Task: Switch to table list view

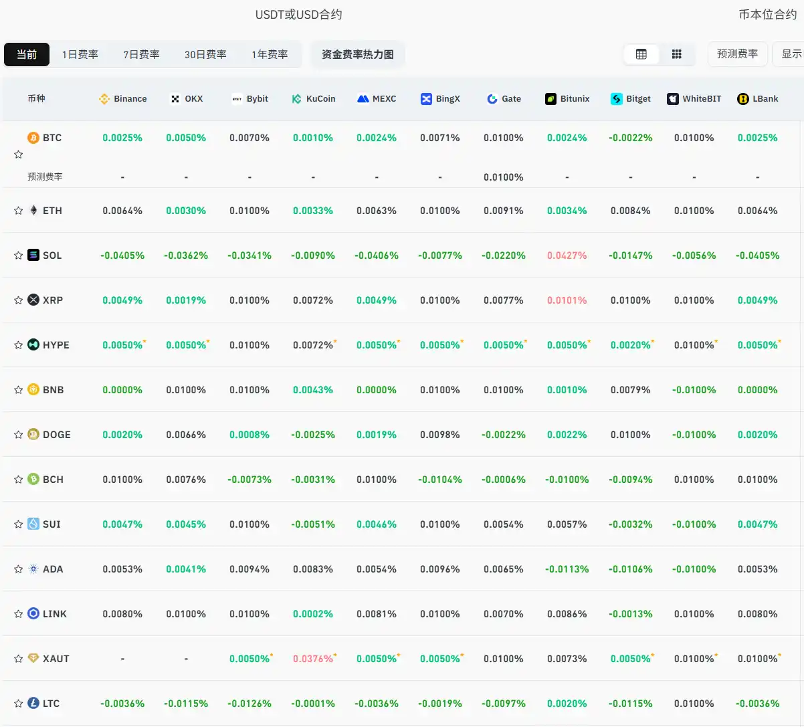Action: tap(641, 54)
